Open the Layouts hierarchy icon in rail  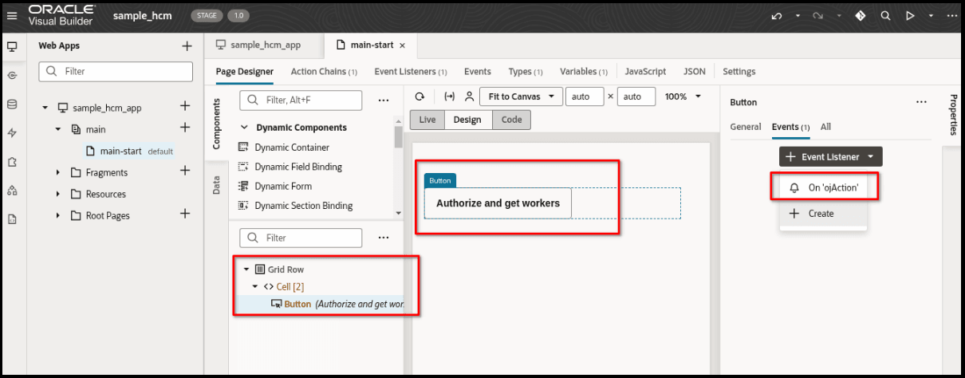[x=12, y=191]
